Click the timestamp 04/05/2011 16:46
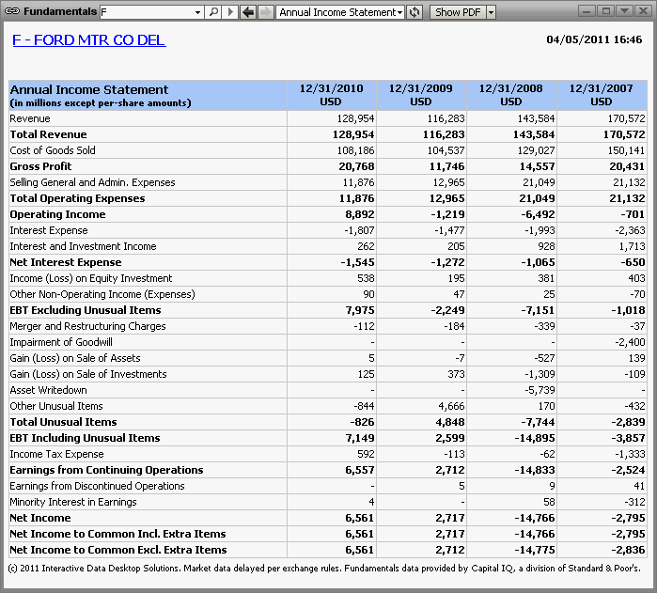This screenshot has height=593, width=657. [x=594, y=39]
